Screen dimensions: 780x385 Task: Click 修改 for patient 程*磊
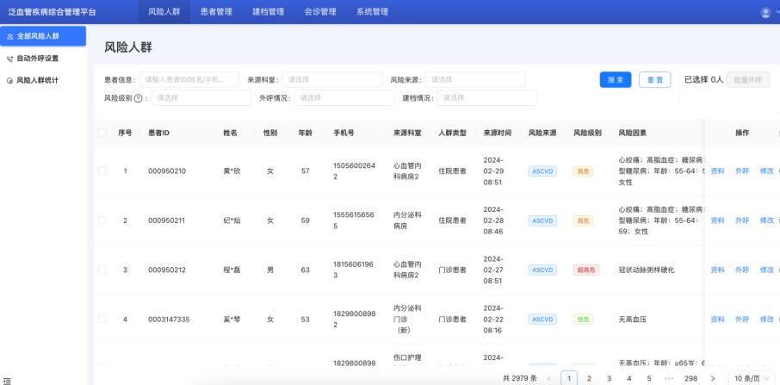[x=766, y=270]
